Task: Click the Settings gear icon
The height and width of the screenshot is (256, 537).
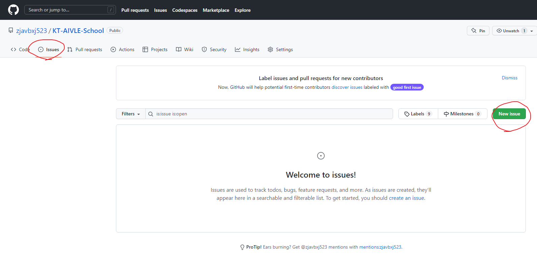Action: (x=270, y=49)
